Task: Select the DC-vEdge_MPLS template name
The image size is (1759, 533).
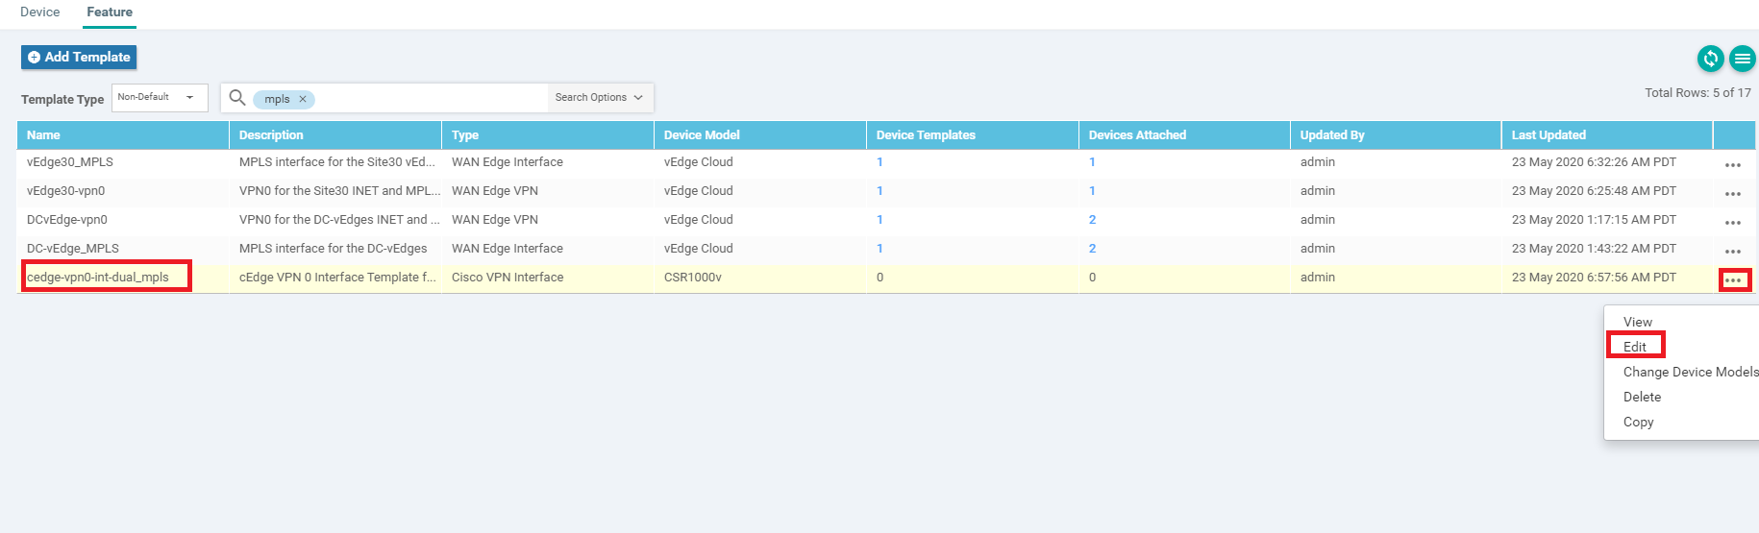Action: pos(73,249)
